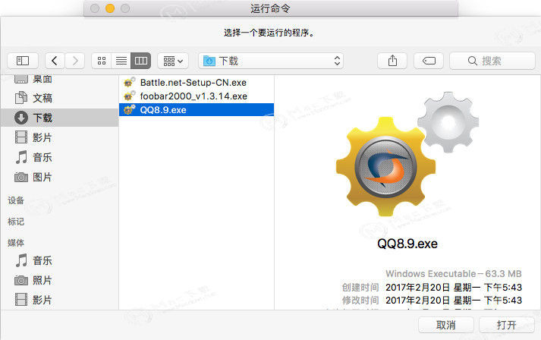The image size is (541, 340).
Task: Click the camera icon beside 图片
Action: [21, 178]
